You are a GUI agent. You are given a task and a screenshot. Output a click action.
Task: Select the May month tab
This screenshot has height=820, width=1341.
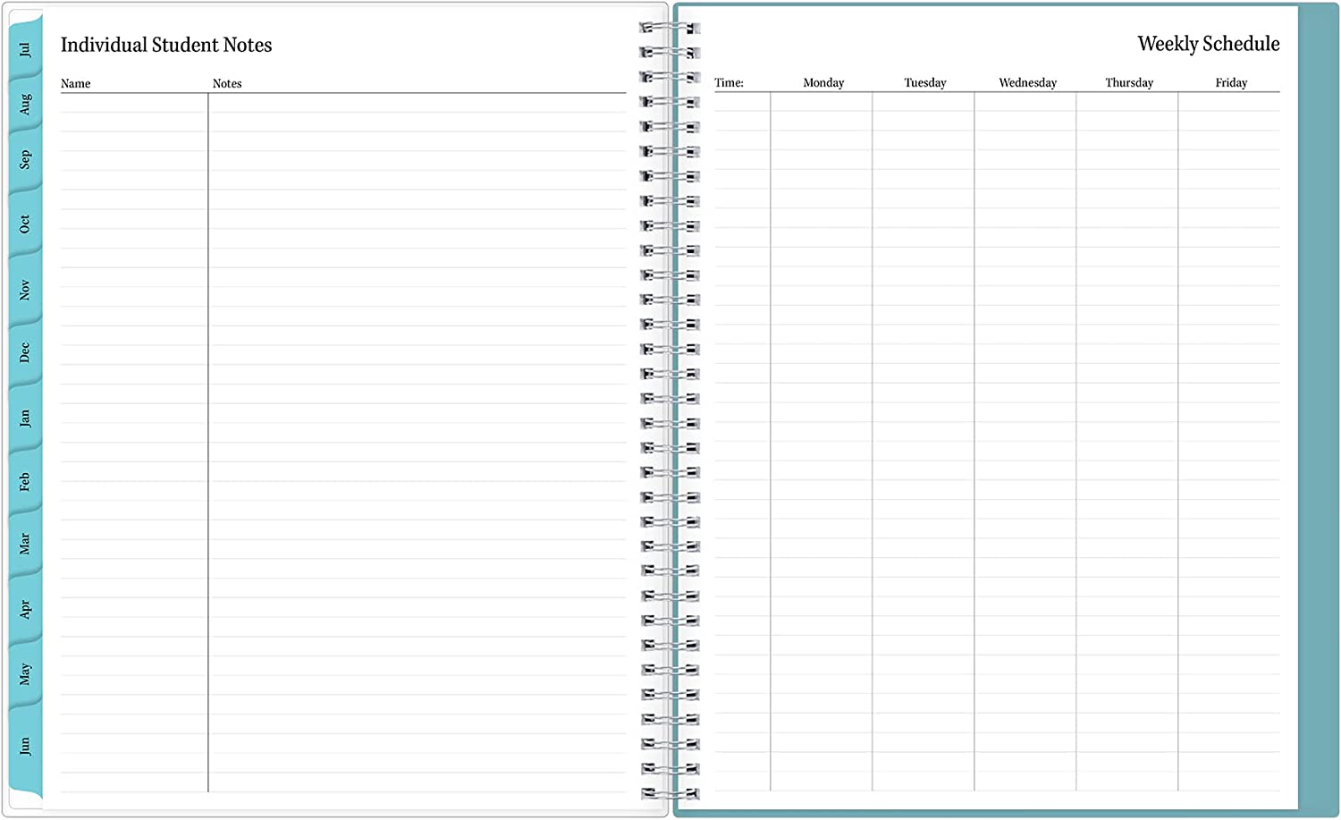tap(25, 674)
